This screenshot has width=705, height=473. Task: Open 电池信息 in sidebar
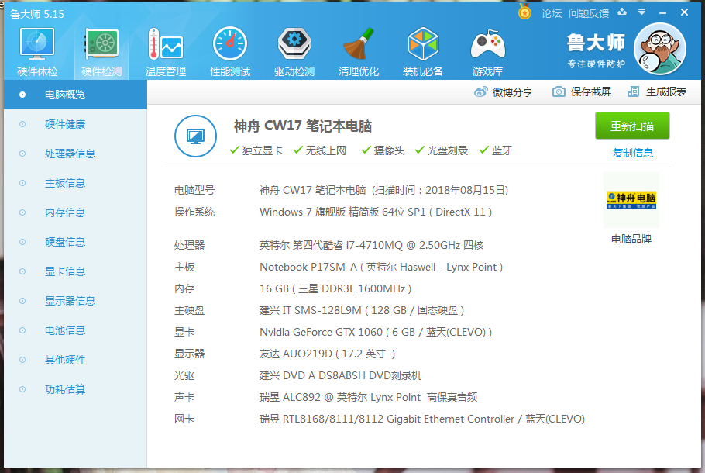pyautogui.click(x=76, y=330)
